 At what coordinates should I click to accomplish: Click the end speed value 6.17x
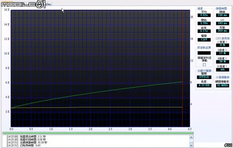204,31
